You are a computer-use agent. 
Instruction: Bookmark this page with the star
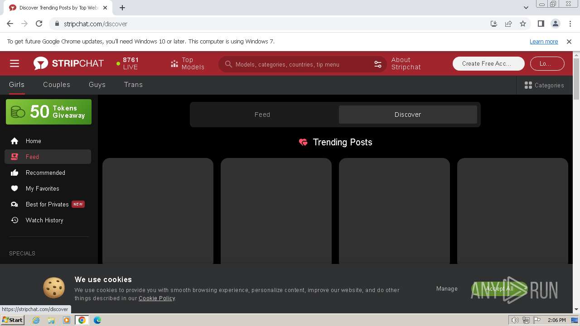pos(523,24)
